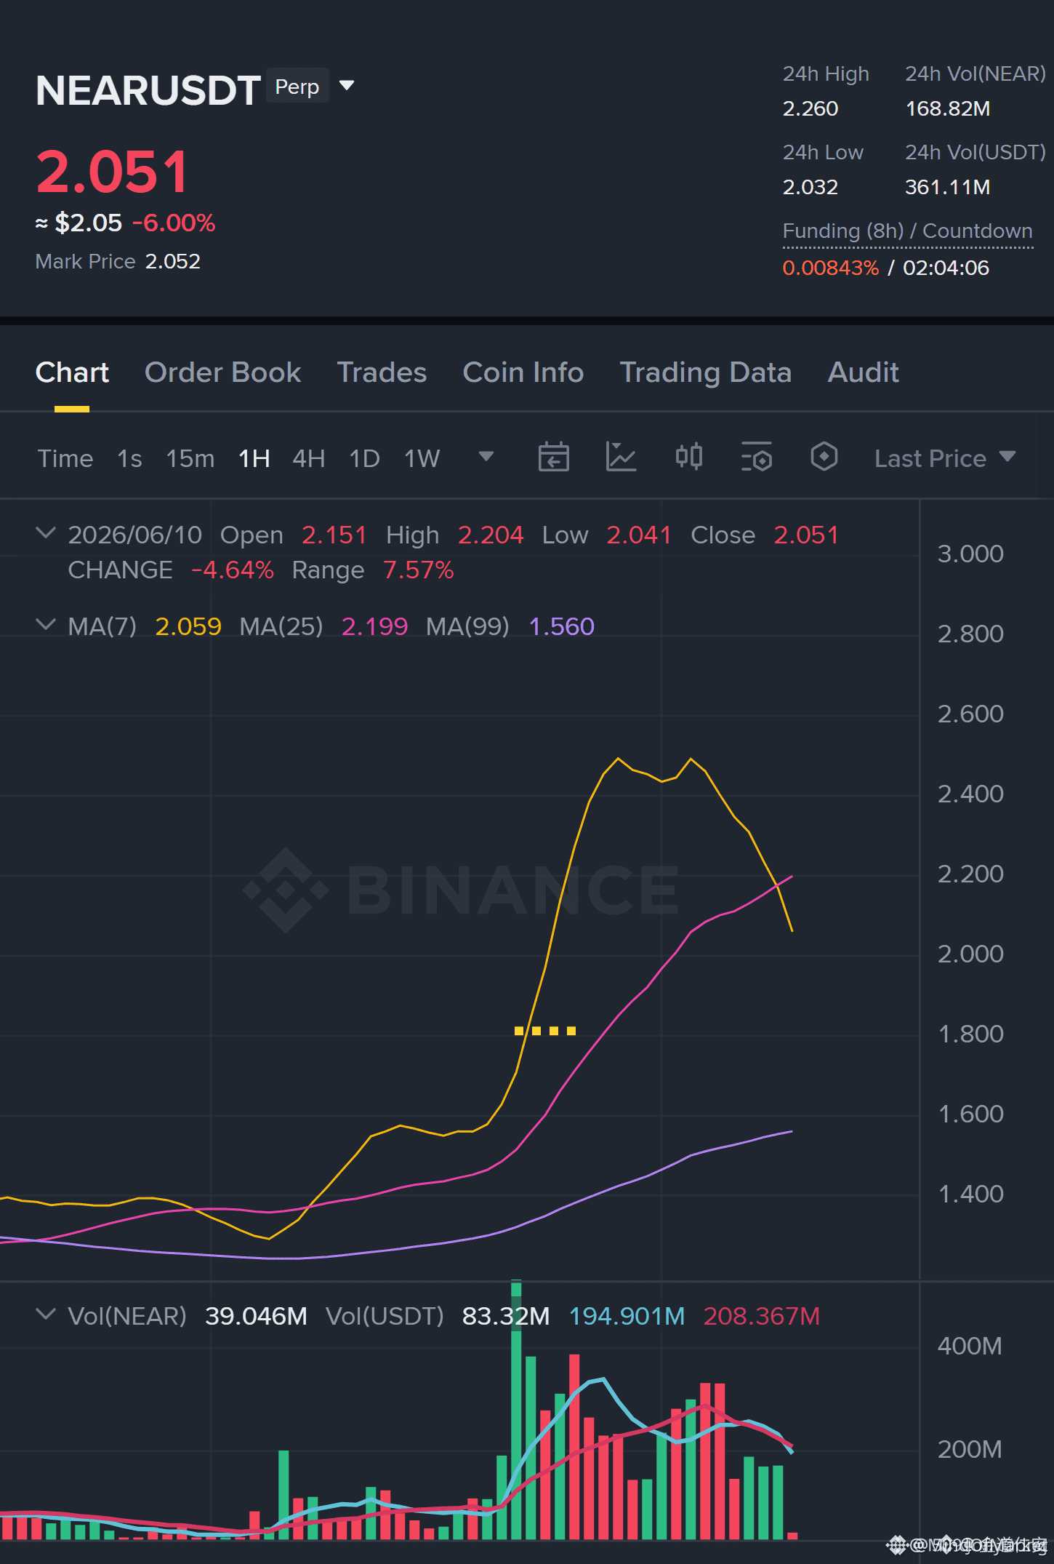Click the funding rate 0.00843%
The width and height of the screenshot is (1054, 1564).
click(x=831, y=268)
